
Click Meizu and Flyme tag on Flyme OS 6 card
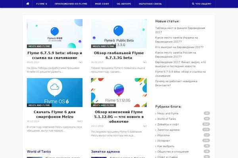click(39, 105)
